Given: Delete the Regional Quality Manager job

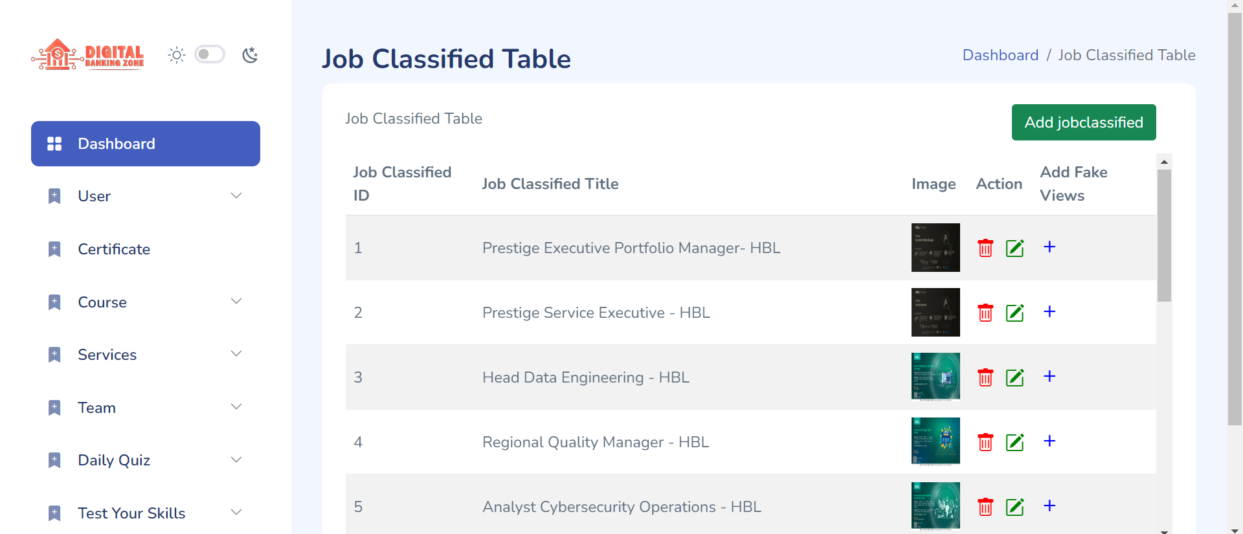Looking at the screenshot, I should point(985,442).
